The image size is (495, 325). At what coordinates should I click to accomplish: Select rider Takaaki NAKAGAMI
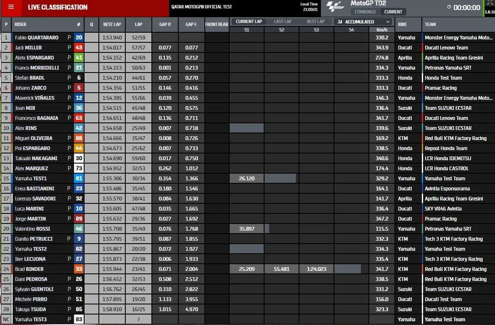[x=36, y=159]
